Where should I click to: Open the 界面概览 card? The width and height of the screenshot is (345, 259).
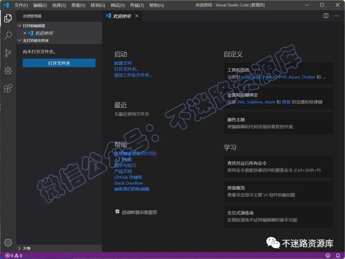(x=278, y=191)
